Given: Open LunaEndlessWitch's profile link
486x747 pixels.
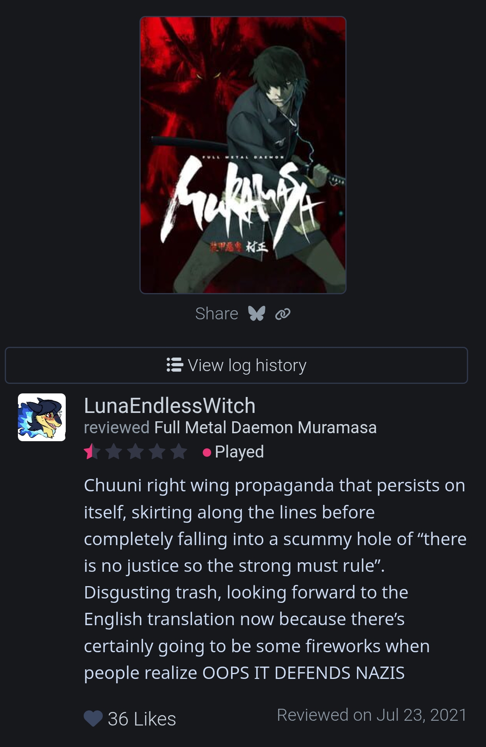Looking at the screenshot, I should pyautogui.click(x=170, y=405).
